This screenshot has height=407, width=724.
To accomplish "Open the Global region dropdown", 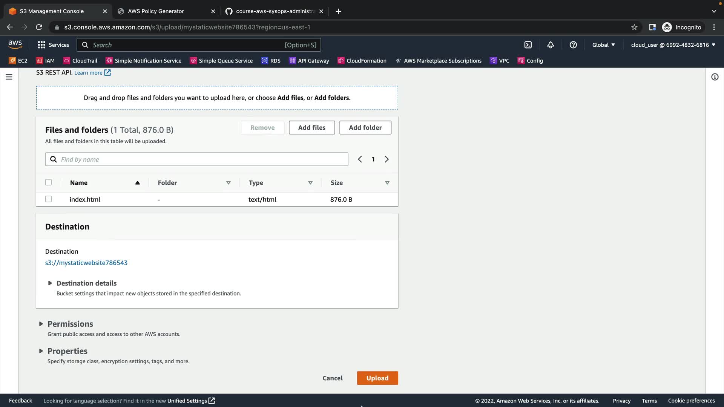I will pyautogui.click(x=603, y=45).
